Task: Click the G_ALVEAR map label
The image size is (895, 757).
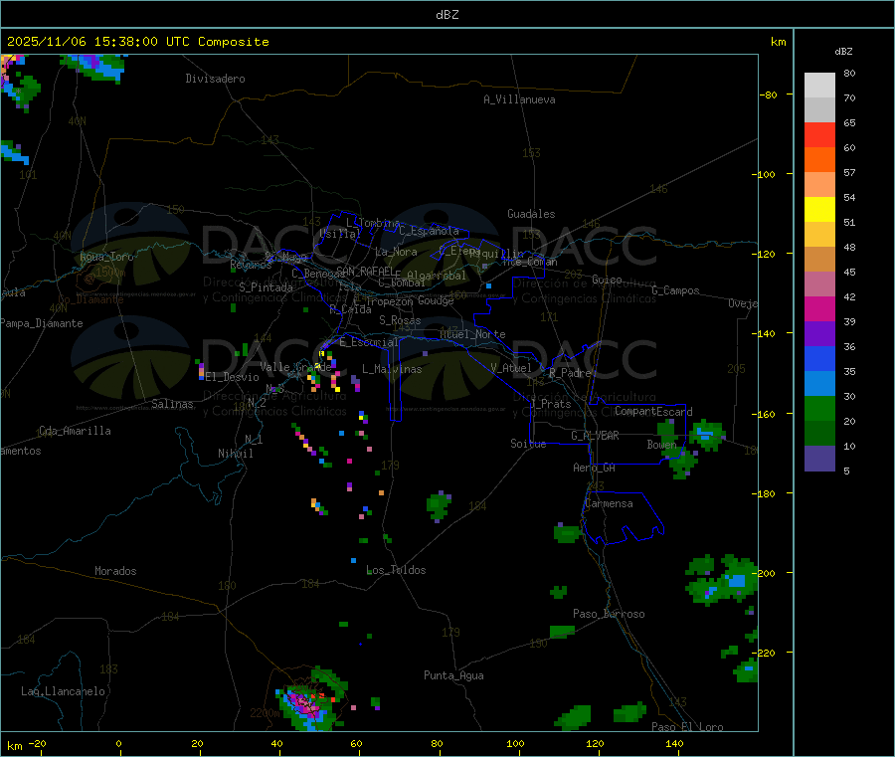Action: 595,436
